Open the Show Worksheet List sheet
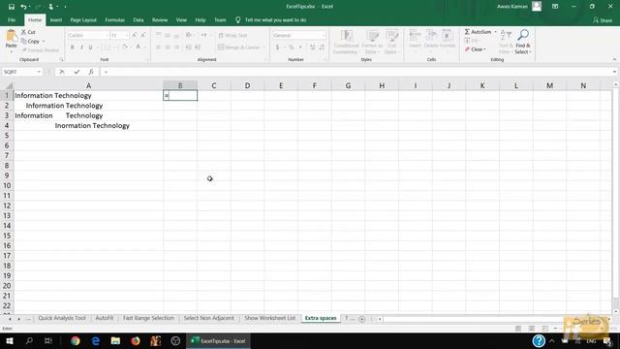Viewport: 620px width, 349px height. [x=269, y=318]
